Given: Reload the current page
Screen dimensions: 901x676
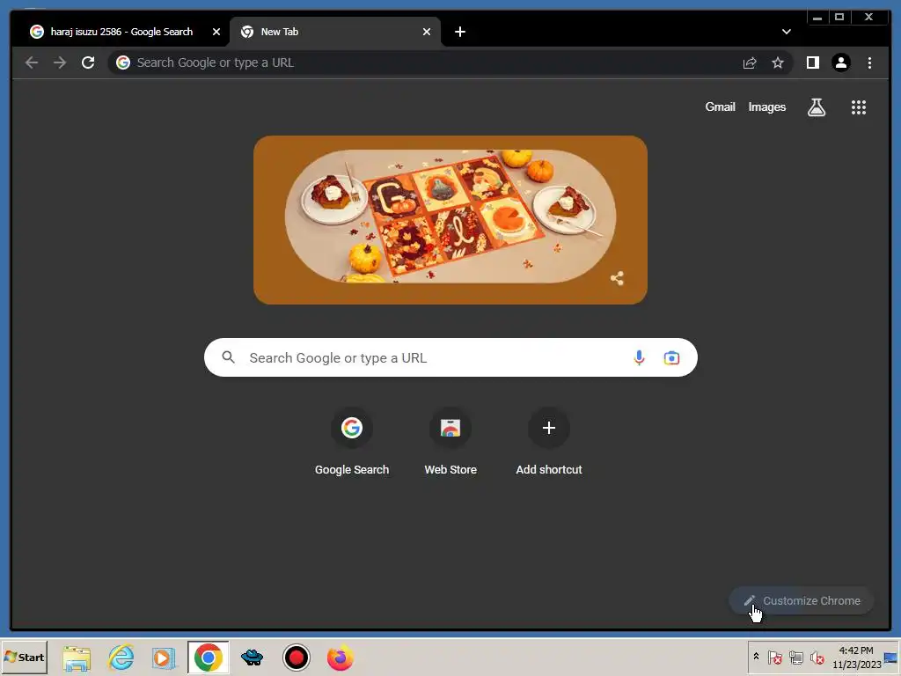Looking at the screenshot, I should point(88,62).
